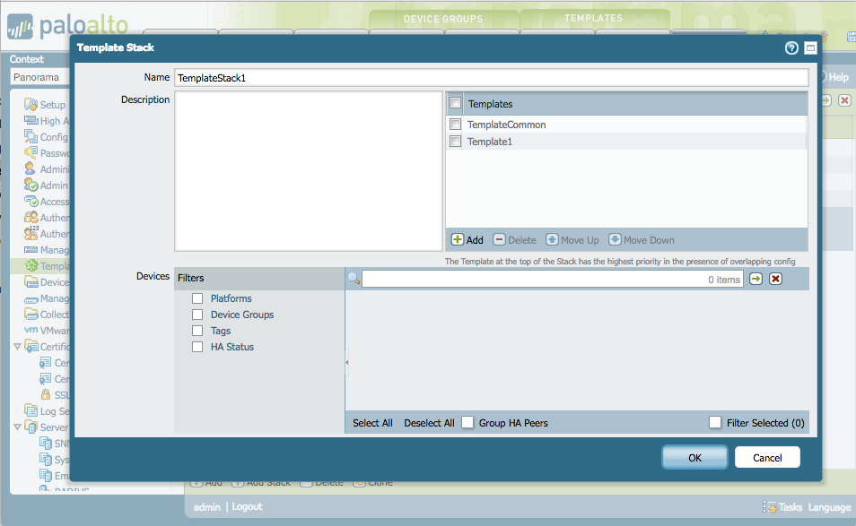Open High Availability sidebar icon
This screenshot has height=526, width=856.
(x=31, y=120)
